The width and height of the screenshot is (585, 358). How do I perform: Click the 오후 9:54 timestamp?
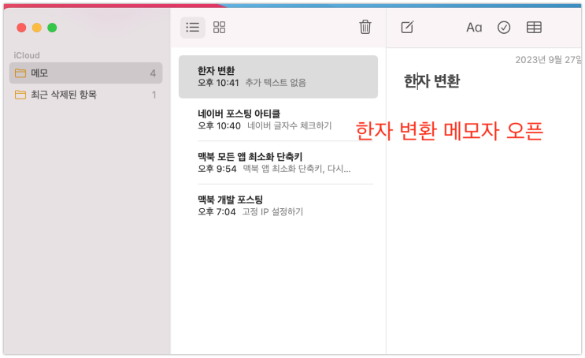click(x=217, y=169)
